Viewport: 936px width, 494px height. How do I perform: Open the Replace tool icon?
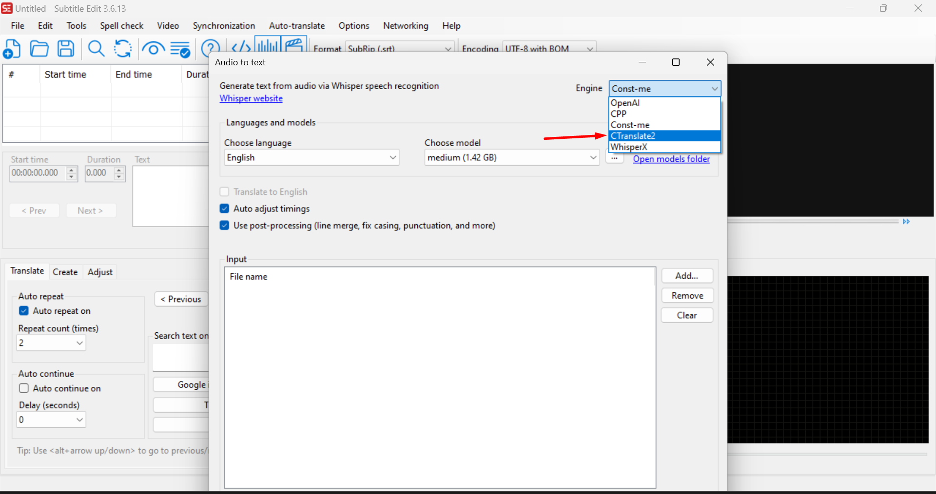click(123, 49)
